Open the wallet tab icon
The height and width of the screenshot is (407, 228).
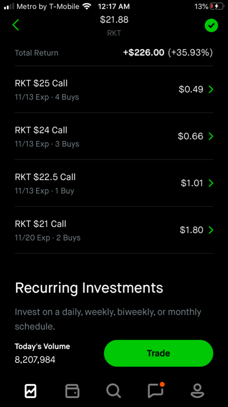pos(72,391)
